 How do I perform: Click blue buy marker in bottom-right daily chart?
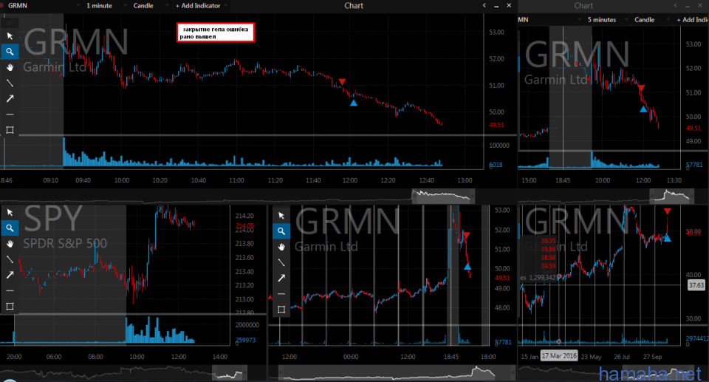(x=668, y=238)
